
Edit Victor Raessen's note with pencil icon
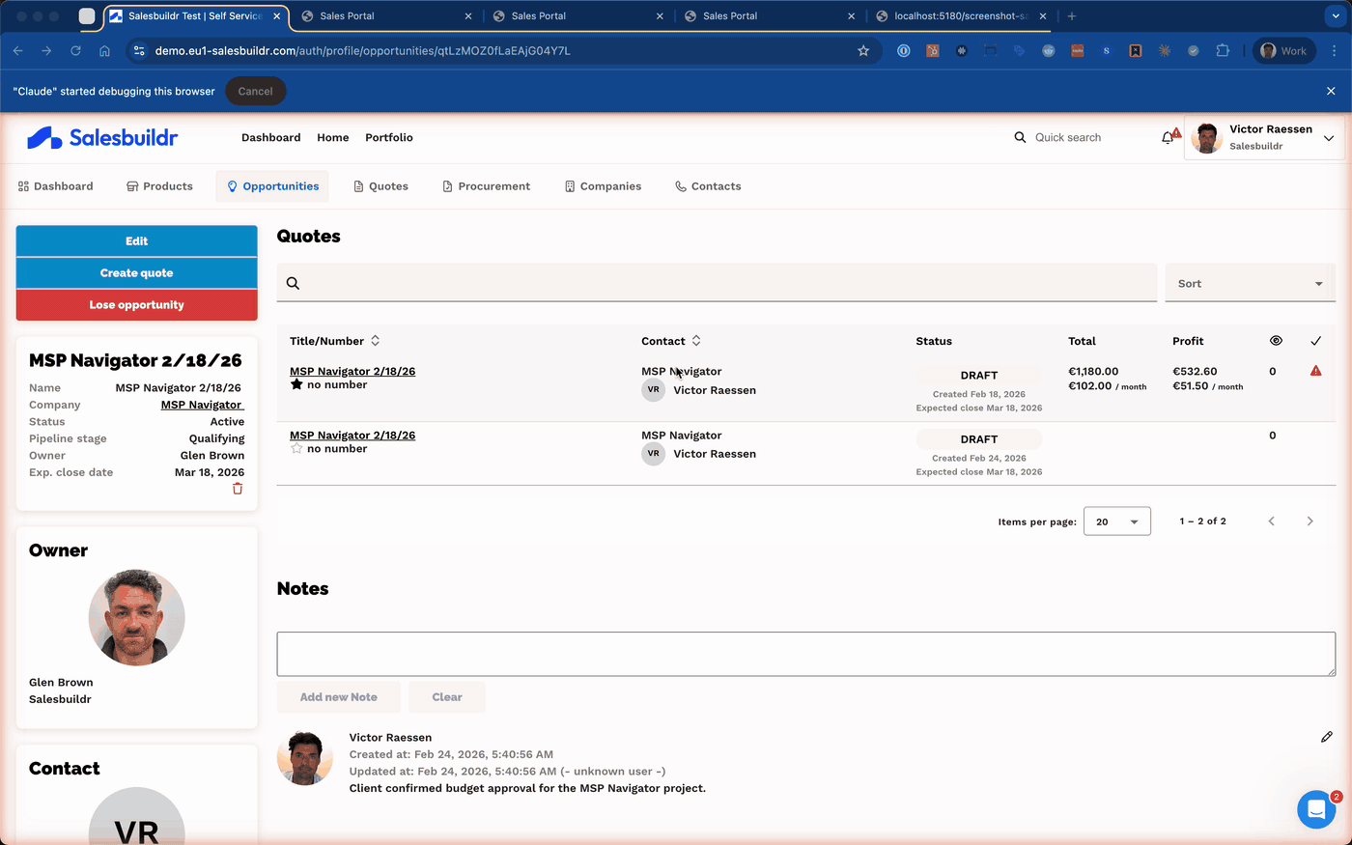(1327, 737)
